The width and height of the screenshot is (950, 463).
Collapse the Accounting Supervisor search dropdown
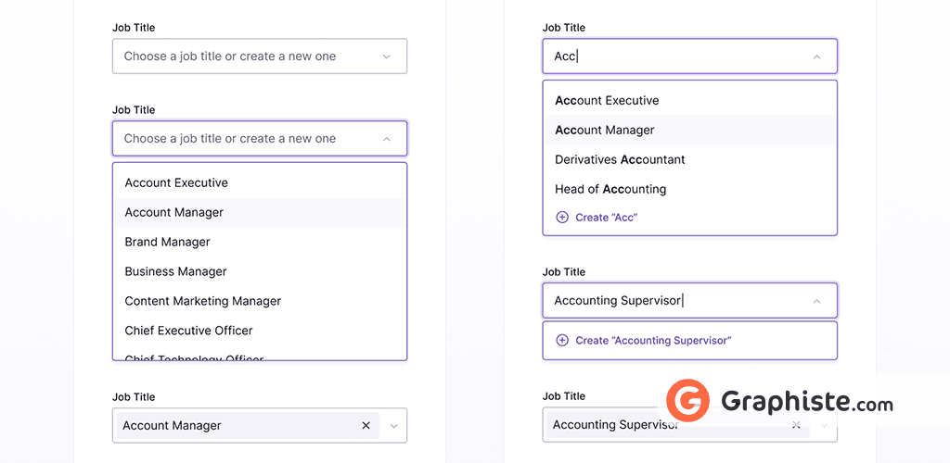click(x=816, y=301)
